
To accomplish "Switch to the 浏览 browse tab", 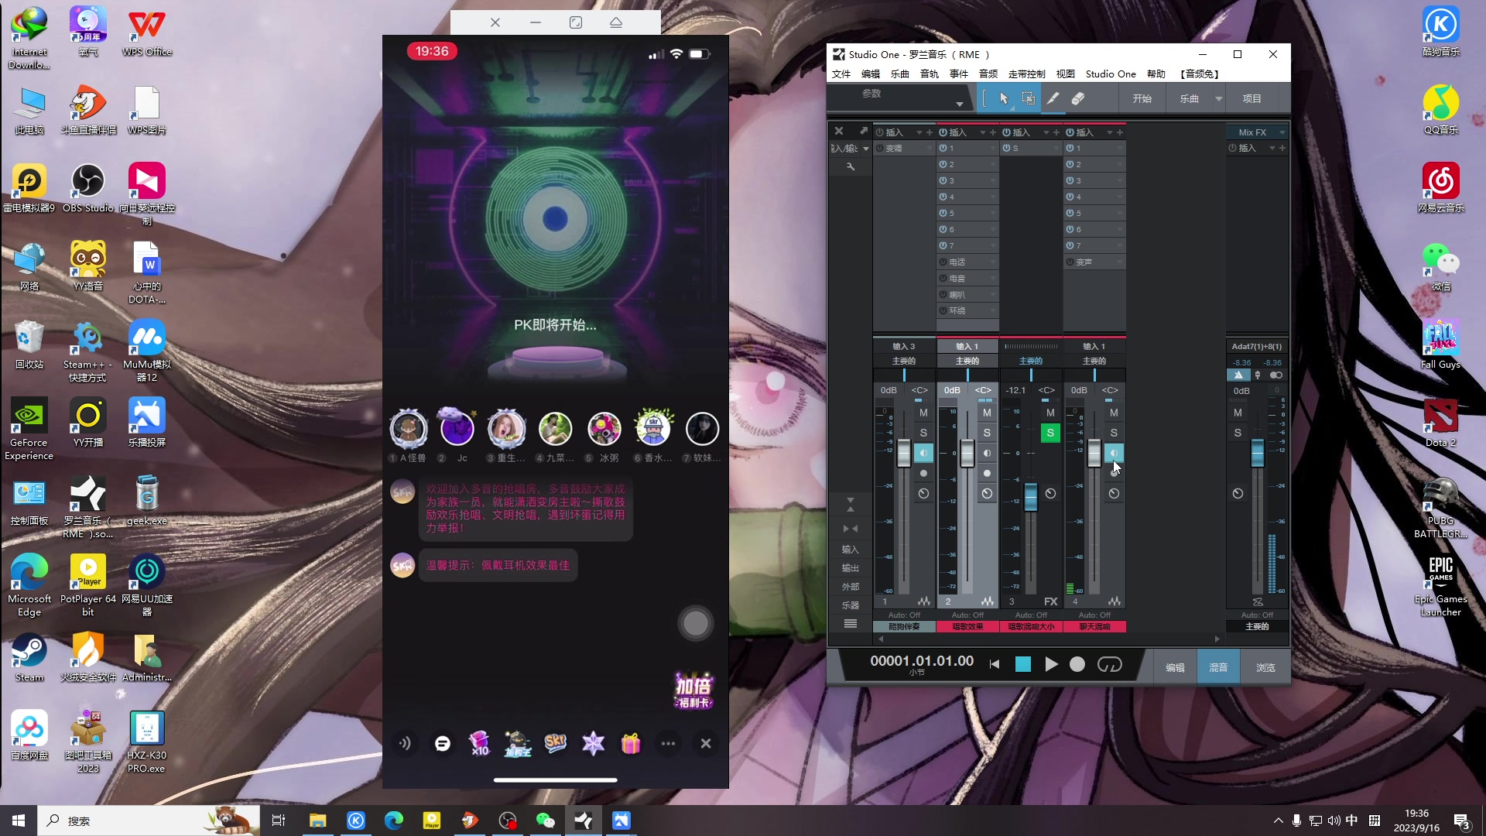I will tap(1265, 666).
